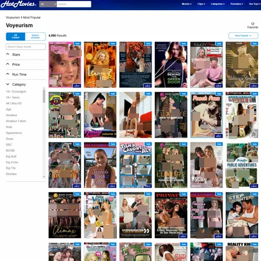261x261 pixels.
Task: Click the category list scrollbar thumb
Action: pos(44,96)
